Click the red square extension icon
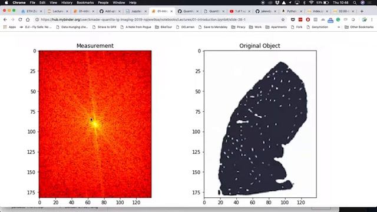 (x=300, y=19)
